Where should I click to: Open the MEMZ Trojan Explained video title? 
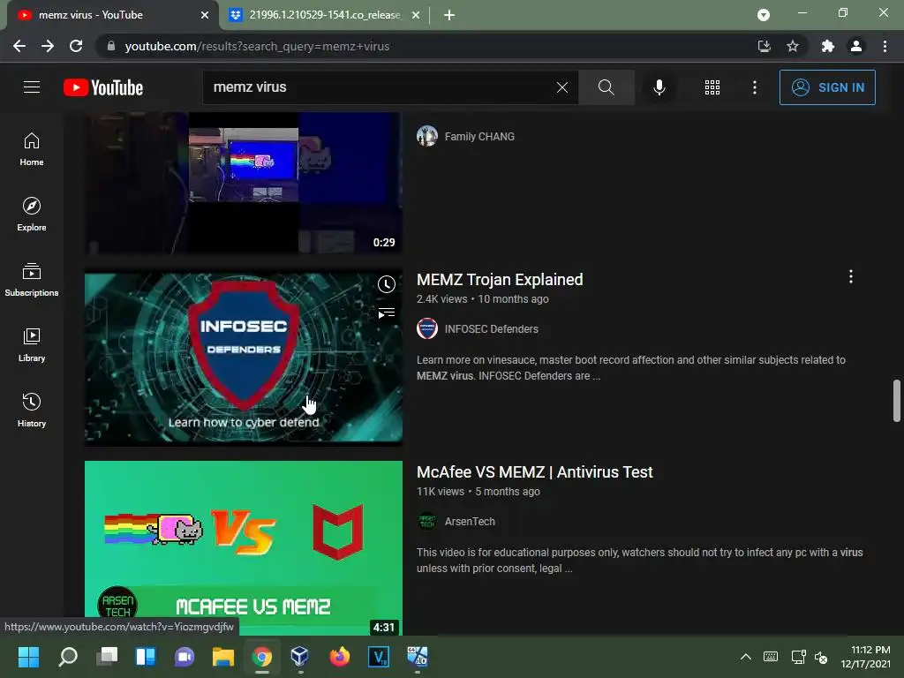point(500,280)
